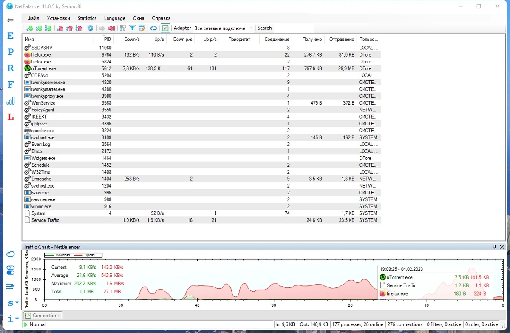The width and height of the screenshot is (510, 333).
Task: Click uTorrent.exe in the chart tooltip
Action: 399,277
